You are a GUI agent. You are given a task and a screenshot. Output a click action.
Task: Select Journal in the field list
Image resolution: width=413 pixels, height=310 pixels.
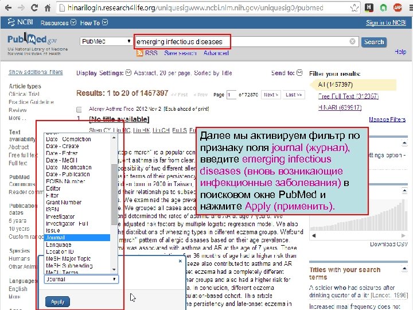point(77,238)
